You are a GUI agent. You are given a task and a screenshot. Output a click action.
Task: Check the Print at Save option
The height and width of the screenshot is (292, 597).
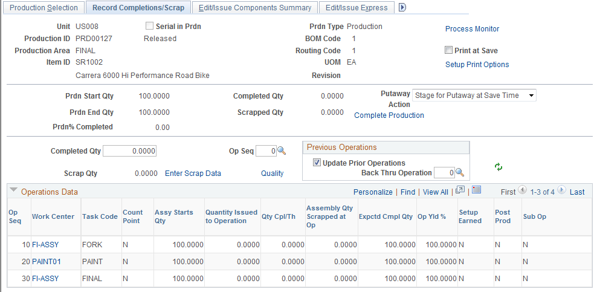coord(448,50)
